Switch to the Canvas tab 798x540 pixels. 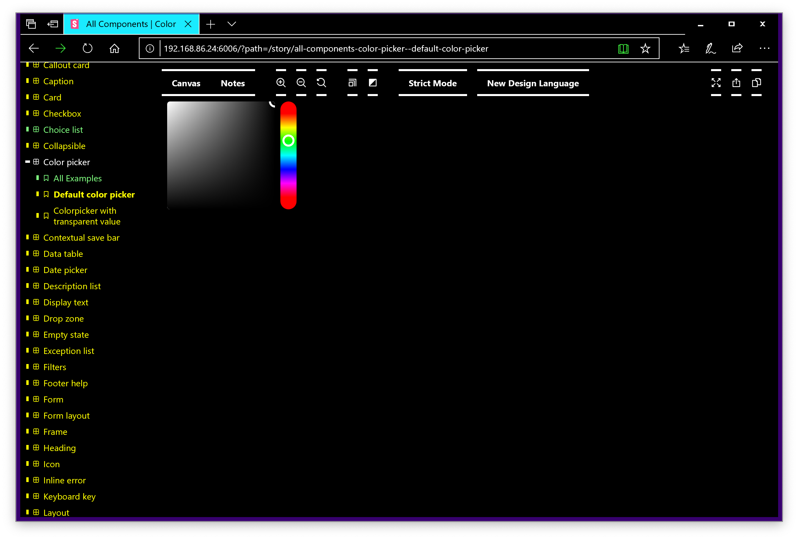coord(186,83)
